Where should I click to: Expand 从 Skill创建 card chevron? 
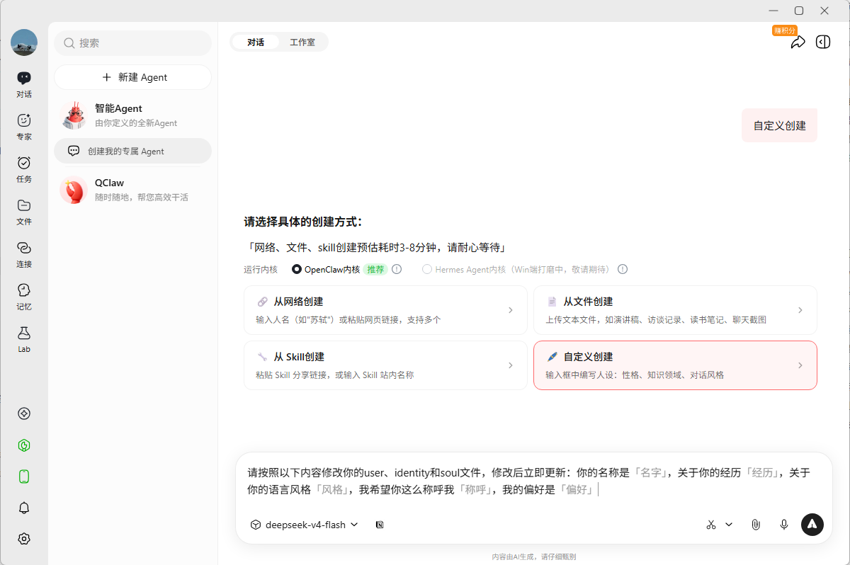pyautogui.click(x=511, y=365)
